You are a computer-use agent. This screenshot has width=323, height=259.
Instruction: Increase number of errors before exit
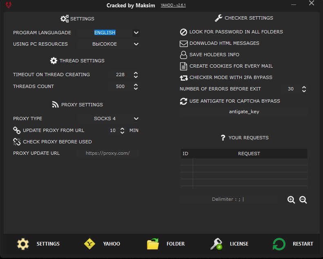[x=304, y=87]
